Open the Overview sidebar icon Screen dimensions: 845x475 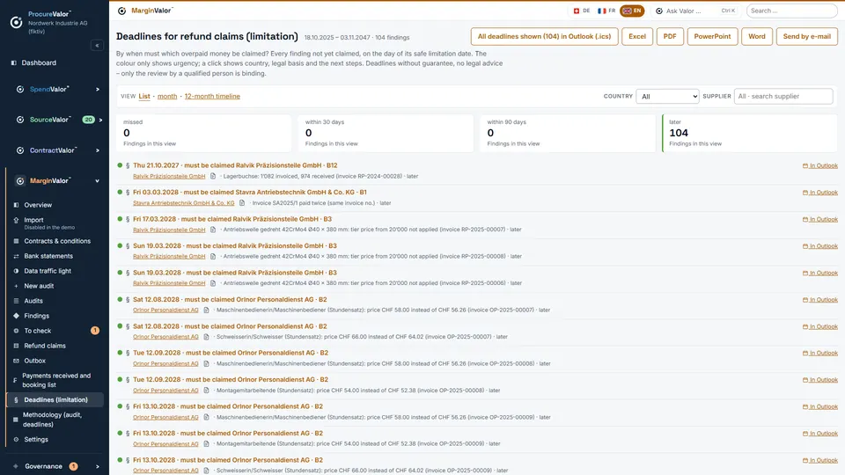tap(16, 205)
